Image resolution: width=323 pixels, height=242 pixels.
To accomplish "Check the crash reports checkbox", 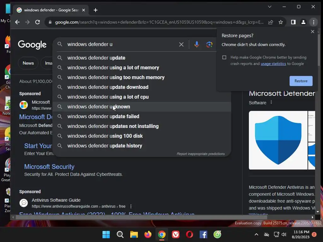I will [224, 57].
